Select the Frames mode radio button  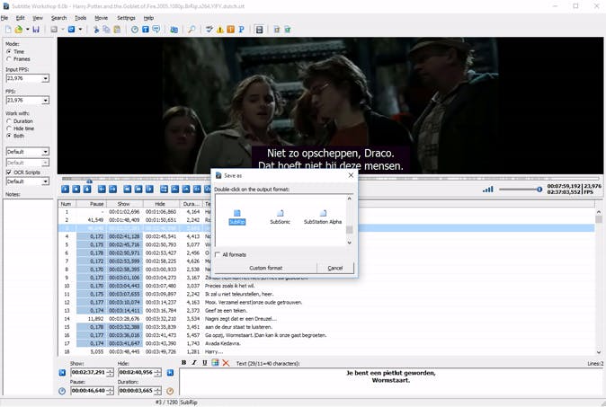[x=9, y=59]
